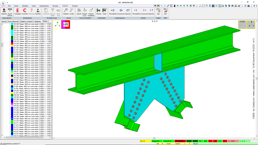The image size is (258, 145).
Task: Click Singoli risultante connector forces icon
Action: (91, 12)
